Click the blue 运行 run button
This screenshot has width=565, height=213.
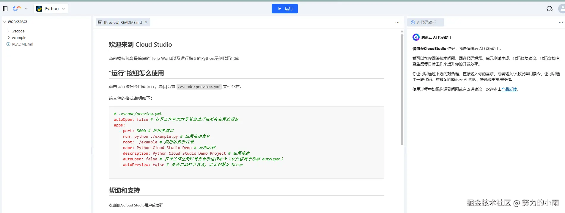point(284,9)
